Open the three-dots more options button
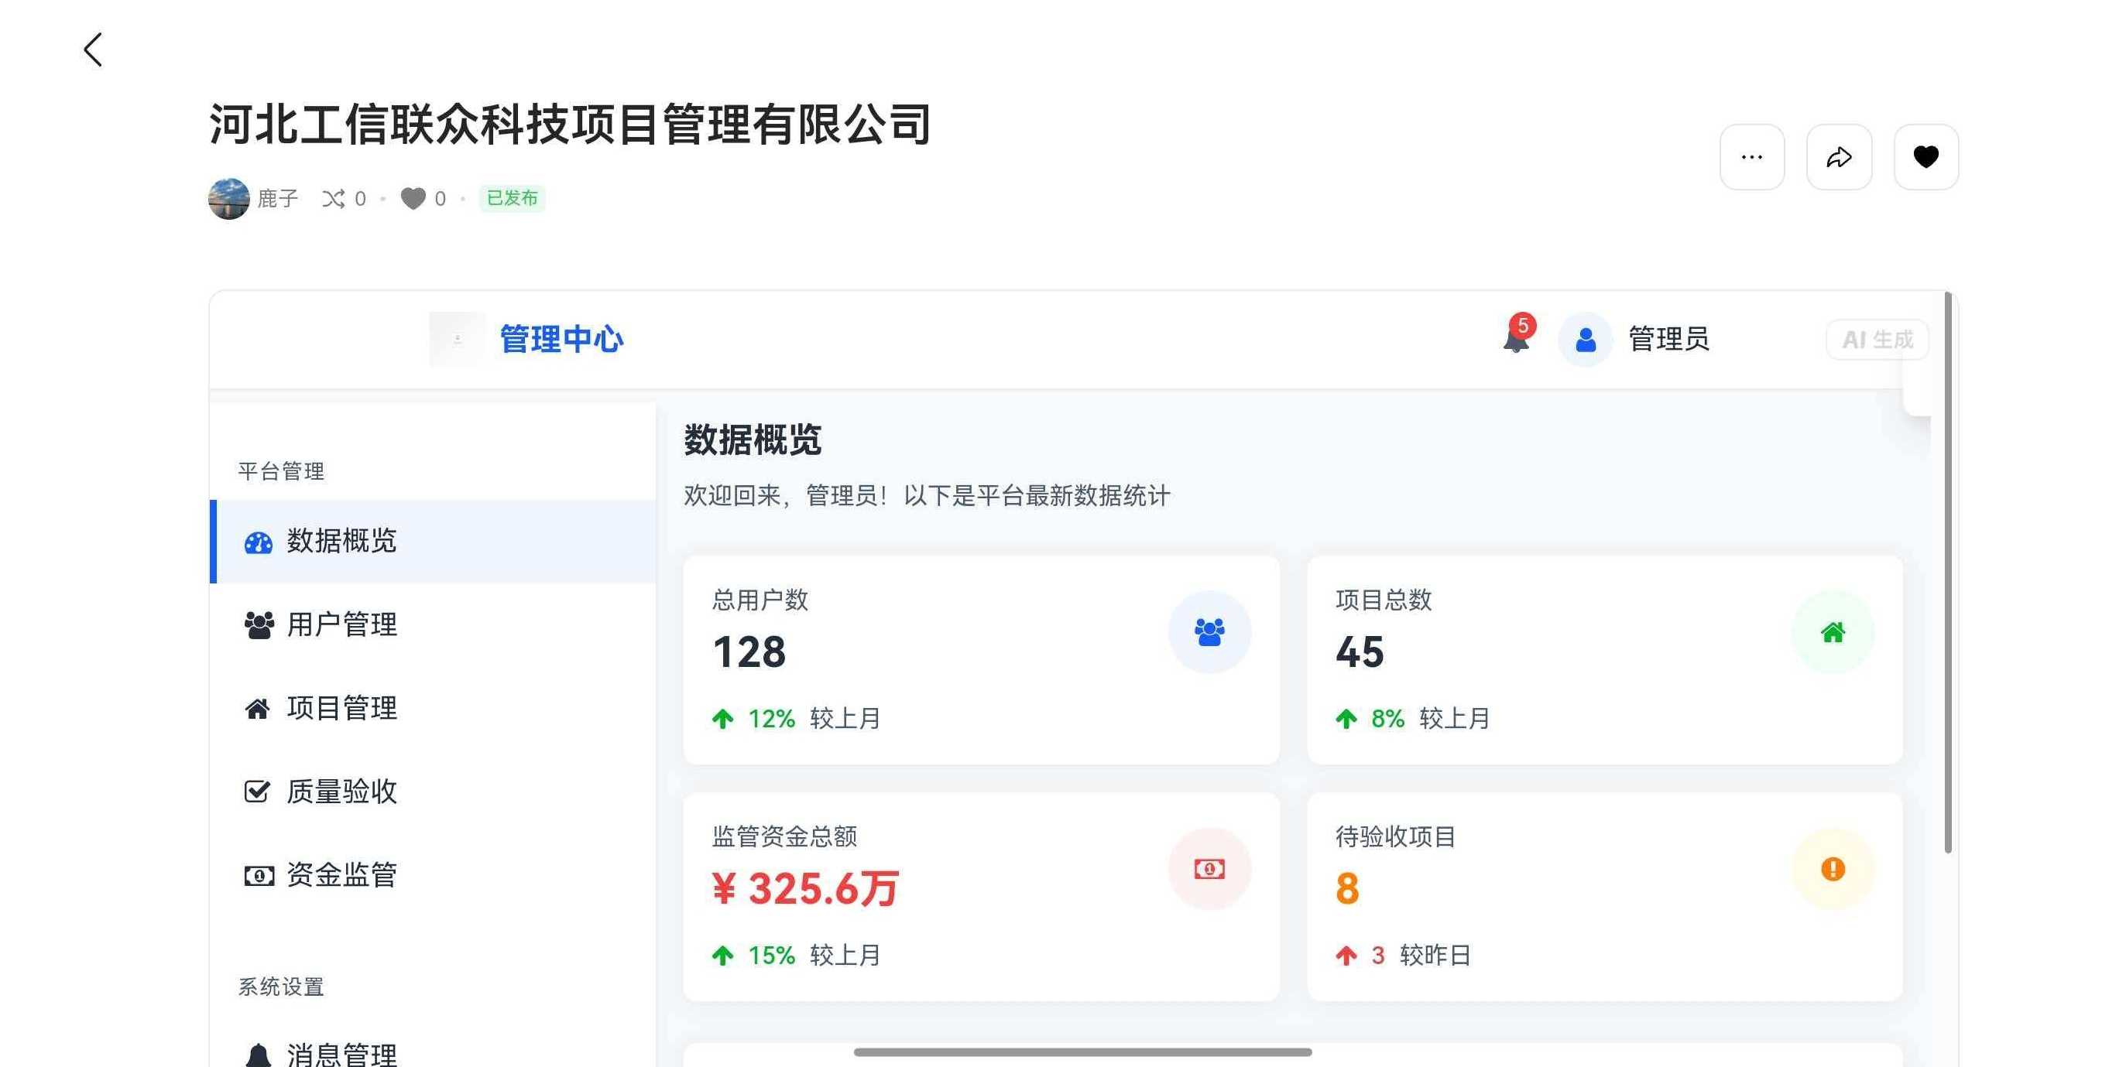Image resolution: width=2109 pixels, height=1067 pixels. tap(1751, 157)
